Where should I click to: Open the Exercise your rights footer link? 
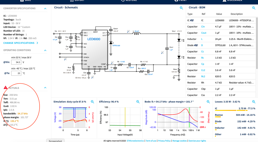(197, 141)
